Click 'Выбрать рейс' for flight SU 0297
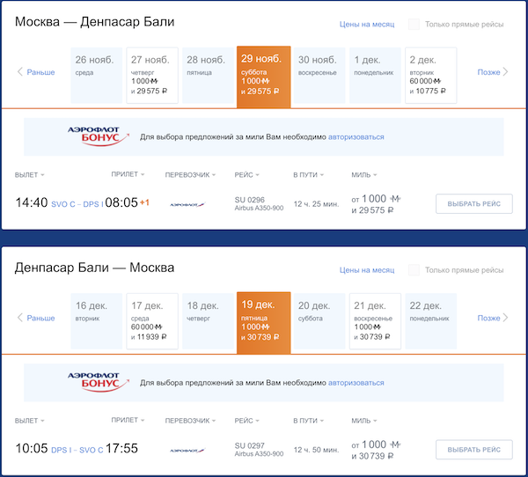Screen dimensions: 528x477 [473, 450]
